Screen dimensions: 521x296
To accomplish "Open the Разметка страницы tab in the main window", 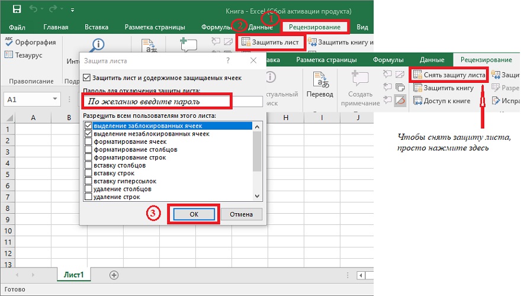I will coord(155,27).
